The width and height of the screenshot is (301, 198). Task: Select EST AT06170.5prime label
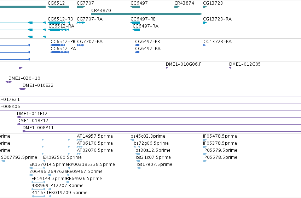95,143
